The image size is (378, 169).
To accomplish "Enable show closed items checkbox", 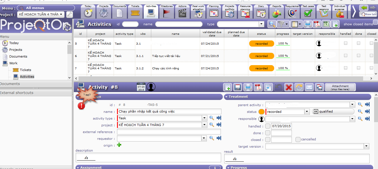I will (x=375, y=22).
